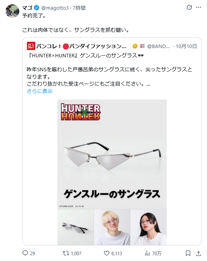This screenshot has height=261, width=207.
Task: Click the Grok circle-slash icon
Action: (x=189, y=7)
